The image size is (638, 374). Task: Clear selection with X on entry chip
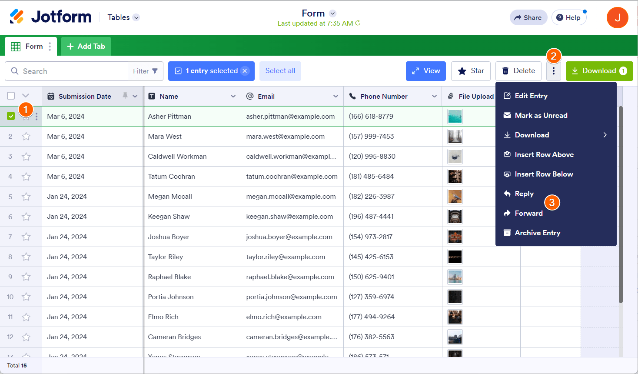click(245, 71)
